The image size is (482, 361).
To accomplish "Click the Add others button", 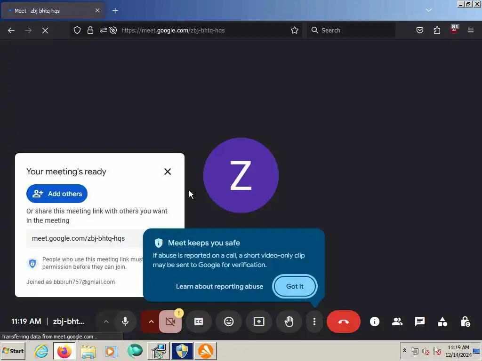I will 57,194.
